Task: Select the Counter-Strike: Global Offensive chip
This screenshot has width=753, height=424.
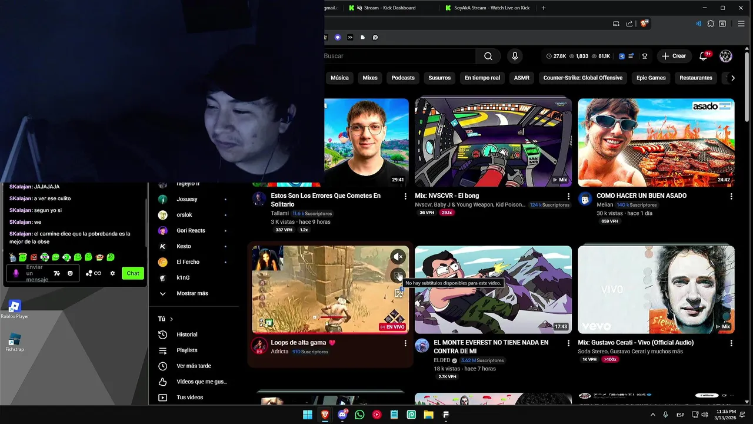Action: pyautogui.click(x=583, y=78)
